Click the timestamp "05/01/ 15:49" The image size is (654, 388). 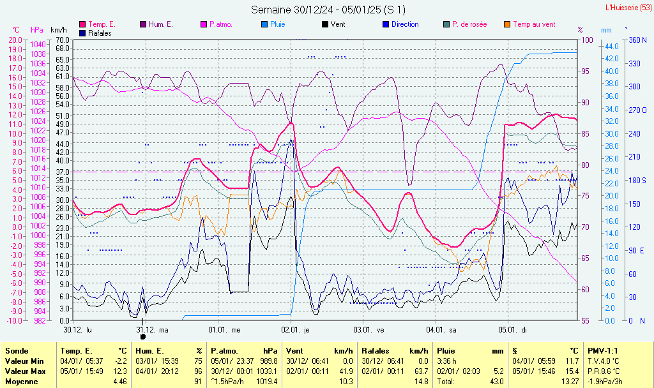pyautogui.click(x=82, y=371)
